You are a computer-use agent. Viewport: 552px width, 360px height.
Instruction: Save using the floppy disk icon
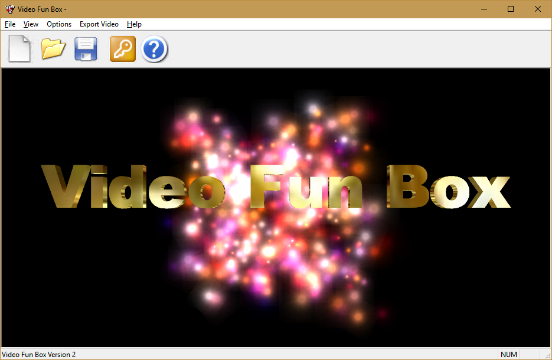click(86, 49)
